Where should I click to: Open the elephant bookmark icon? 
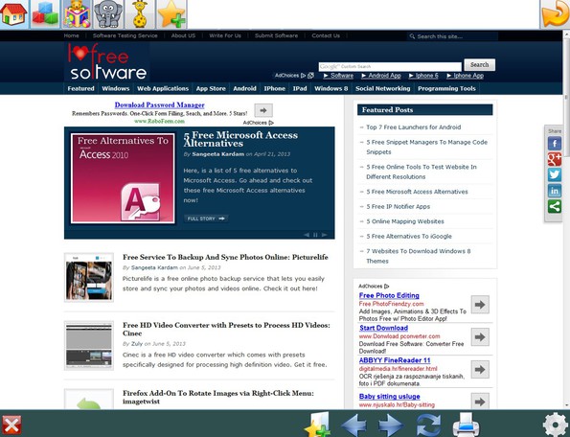pyautogui.click(x=108, y=14)
